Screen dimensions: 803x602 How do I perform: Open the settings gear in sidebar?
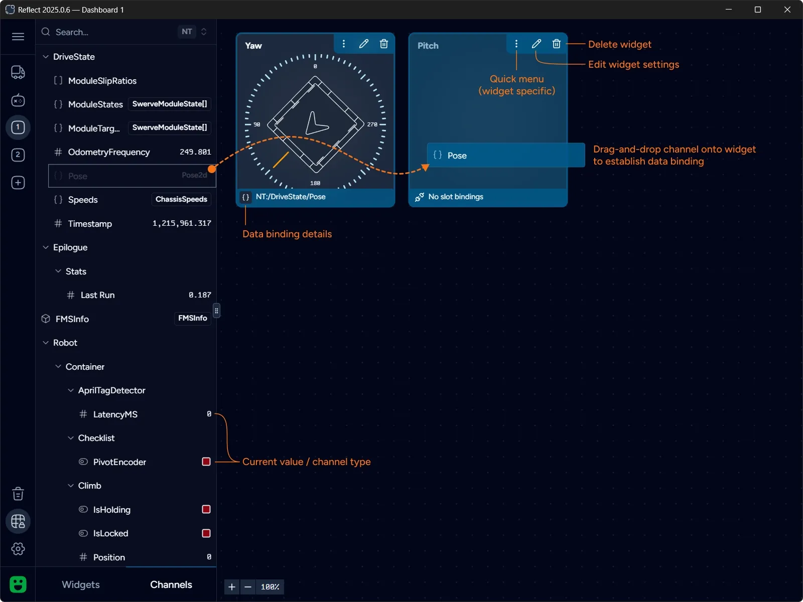coord(18,549)
